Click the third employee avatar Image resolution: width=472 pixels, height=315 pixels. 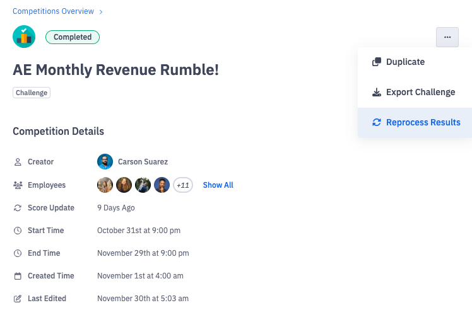(143, 185)
